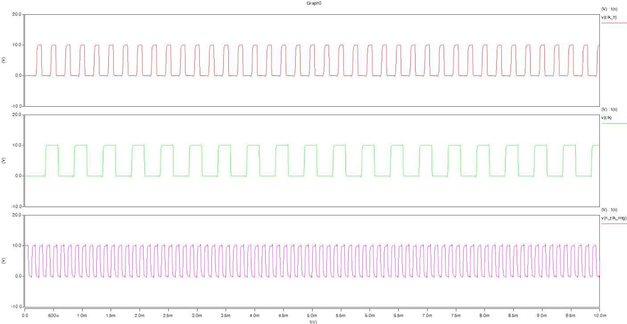Screen dimensions: 627x324
Task: Click the 20.0 y-axis tick of the clk plot
Action: 16,115
